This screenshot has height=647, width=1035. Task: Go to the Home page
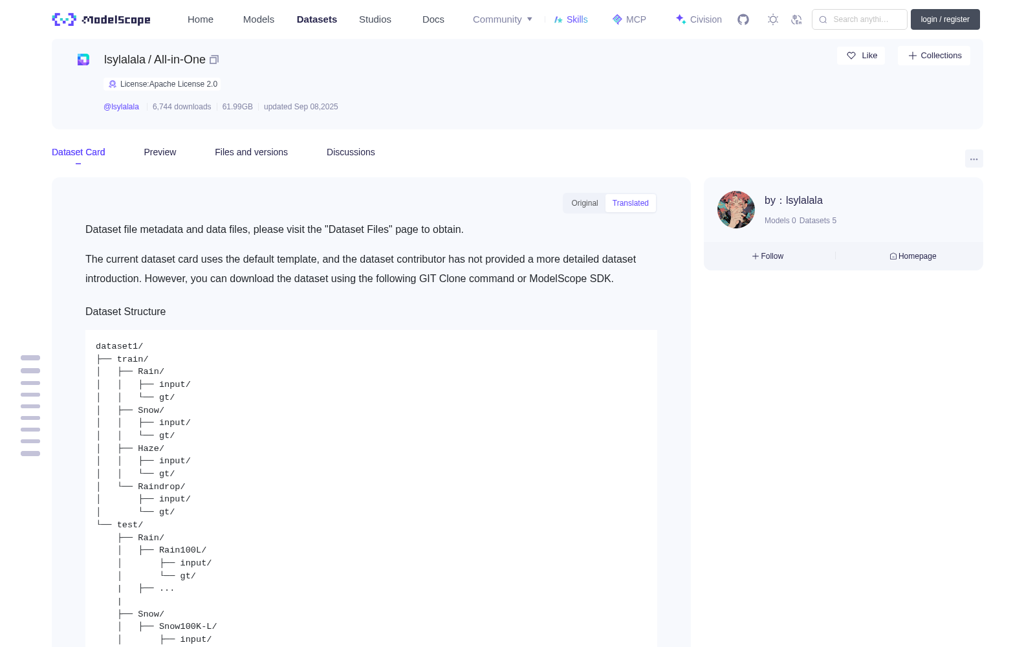click(201, 19)
